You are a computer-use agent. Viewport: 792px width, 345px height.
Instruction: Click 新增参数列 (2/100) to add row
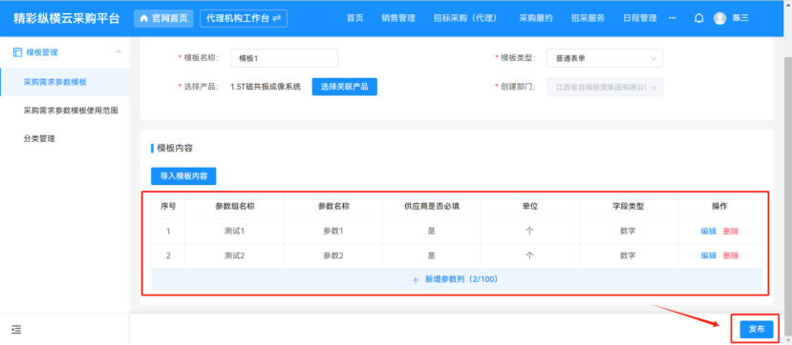[456, 279]
